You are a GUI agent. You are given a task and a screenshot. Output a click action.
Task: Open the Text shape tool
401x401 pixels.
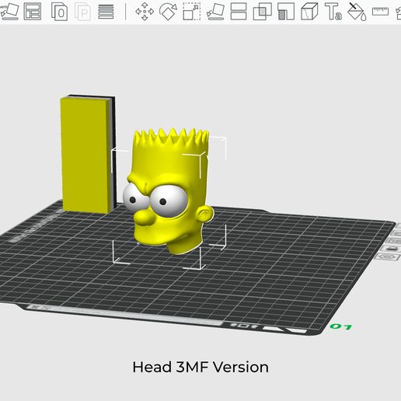(x=333, y=12)
